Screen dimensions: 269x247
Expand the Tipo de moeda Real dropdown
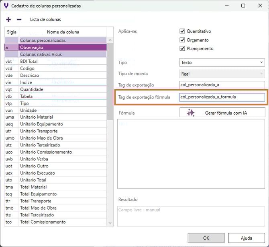(222, 74)
